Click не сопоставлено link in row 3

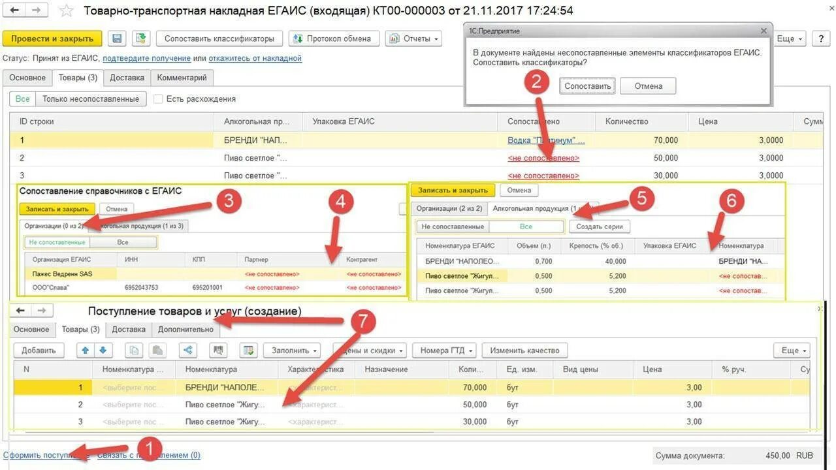[543, 176]
